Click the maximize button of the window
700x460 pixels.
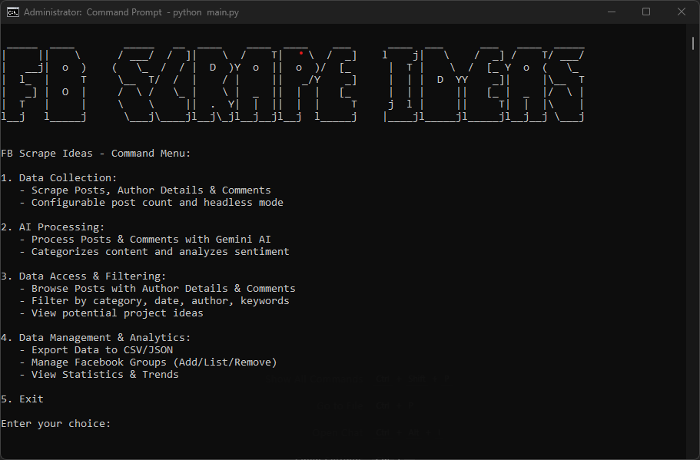click(x=647, y=12)
